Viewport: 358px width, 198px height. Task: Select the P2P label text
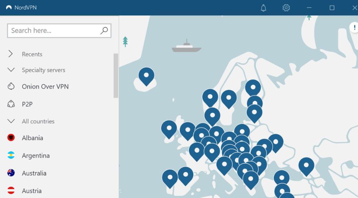(27, 104)
